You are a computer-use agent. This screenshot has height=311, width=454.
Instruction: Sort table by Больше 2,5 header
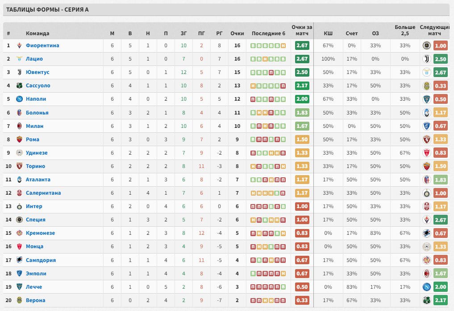point(404,30)
